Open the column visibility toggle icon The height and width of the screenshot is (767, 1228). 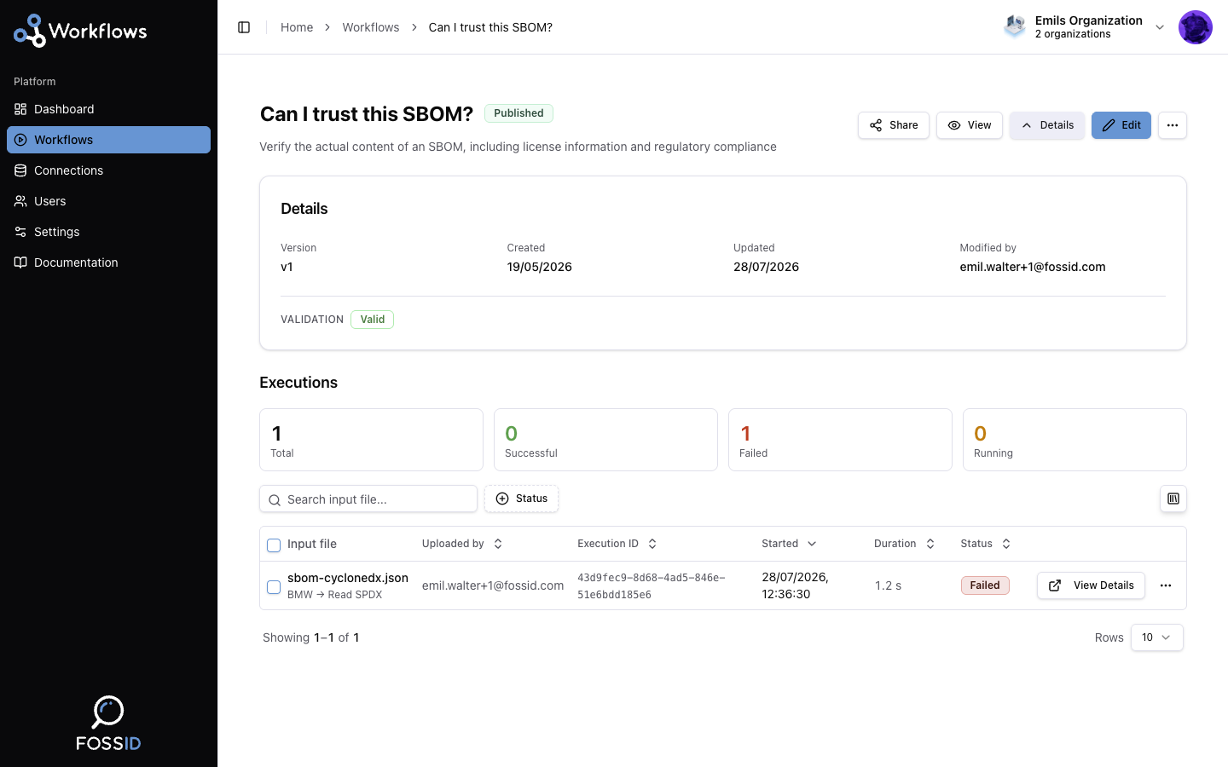[x=1173, y=499]
